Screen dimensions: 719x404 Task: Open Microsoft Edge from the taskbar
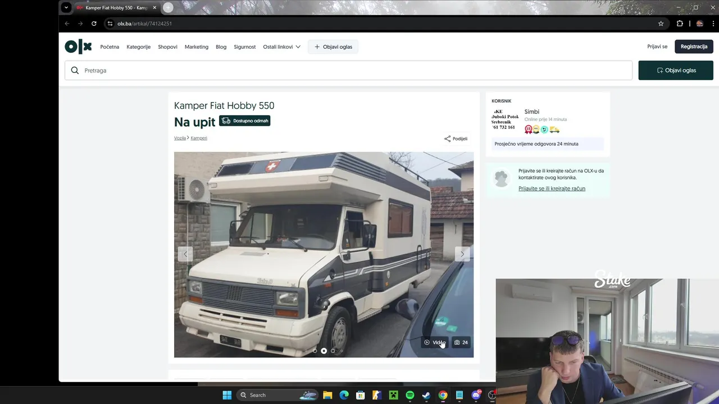[x=344, y=395]
